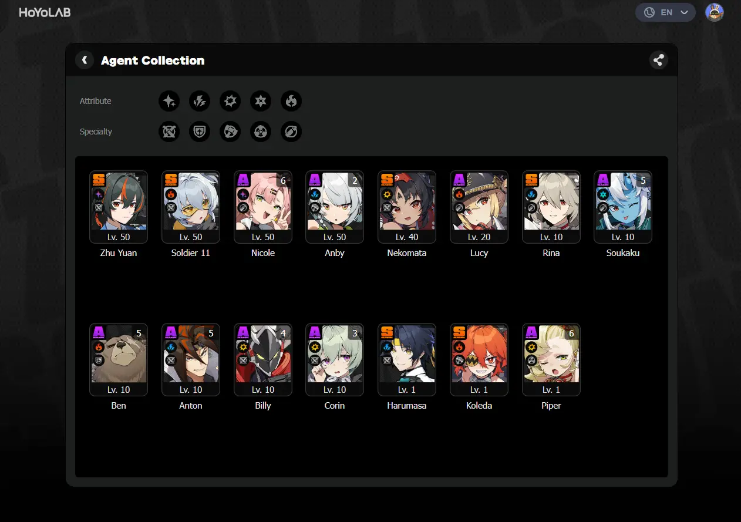Viewport: 741px width, 522px height.
Task: Click the 'Harumasa' name label
Action: [407, 406]
